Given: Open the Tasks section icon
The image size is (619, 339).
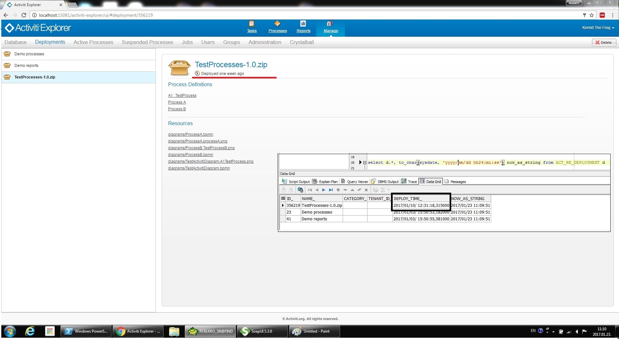Looking at the screenshot, I should [x=252, y=24].
